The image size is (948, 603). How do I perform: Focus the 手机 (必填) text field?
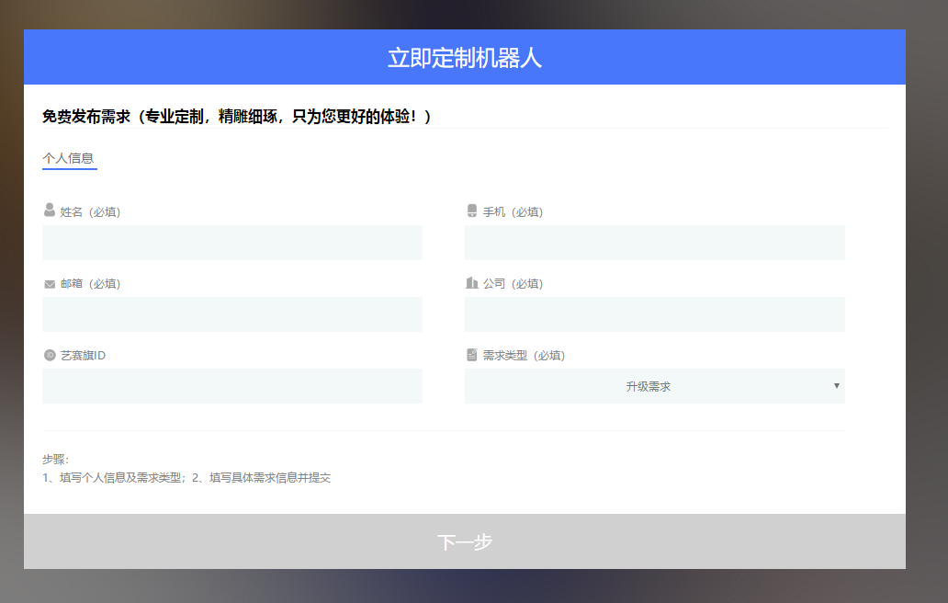(654, 243)
